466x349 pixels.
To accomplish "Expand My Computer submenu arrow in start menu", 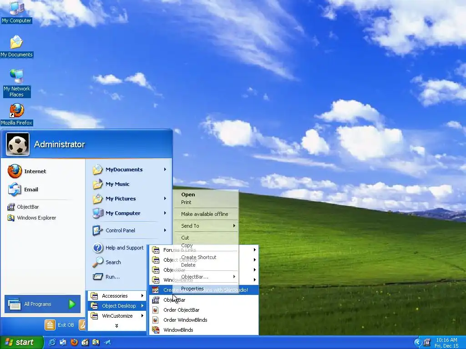I will point(165,213).
